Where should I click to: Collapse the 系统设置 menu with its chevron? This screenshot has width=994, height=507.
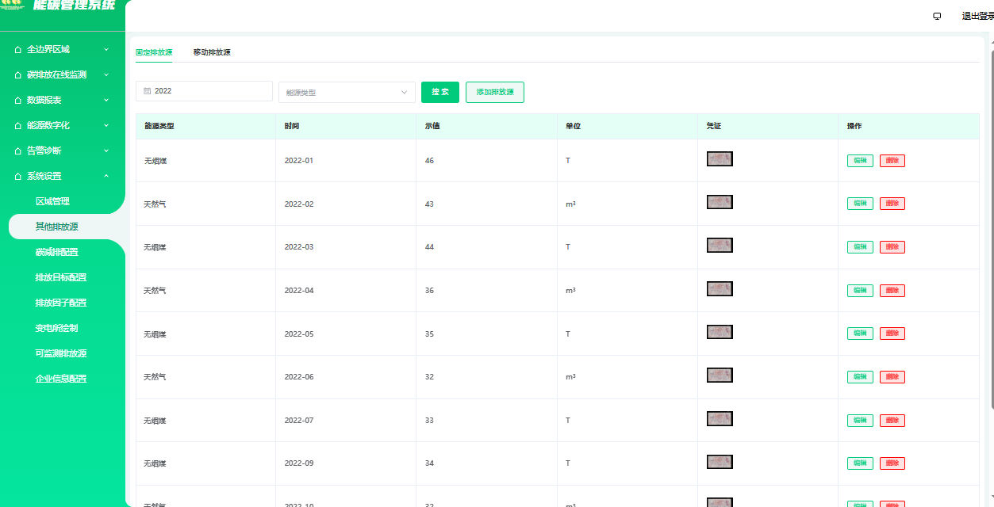coord(106,176)
